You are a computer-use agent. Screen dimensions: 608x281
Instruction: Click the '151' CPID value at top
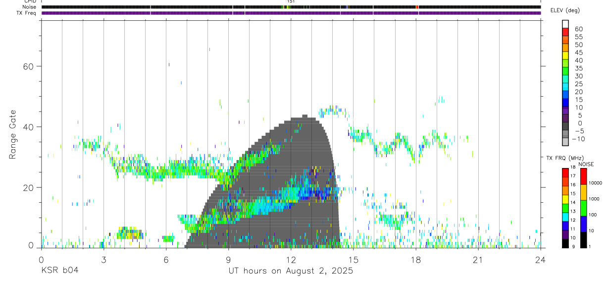click(x=291, y=2)
